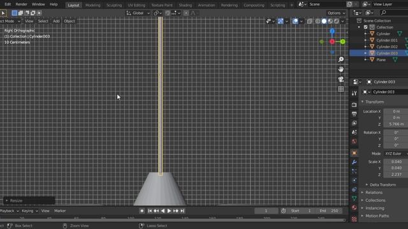This screenshot has height=229, width=408.
Task: Open the Object Constraints tab icon
Action: [354, 190]
